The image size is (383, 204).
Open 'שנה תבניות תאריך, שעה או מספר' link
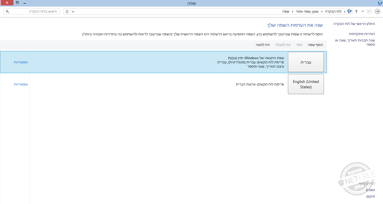click(x=355, y=42)
